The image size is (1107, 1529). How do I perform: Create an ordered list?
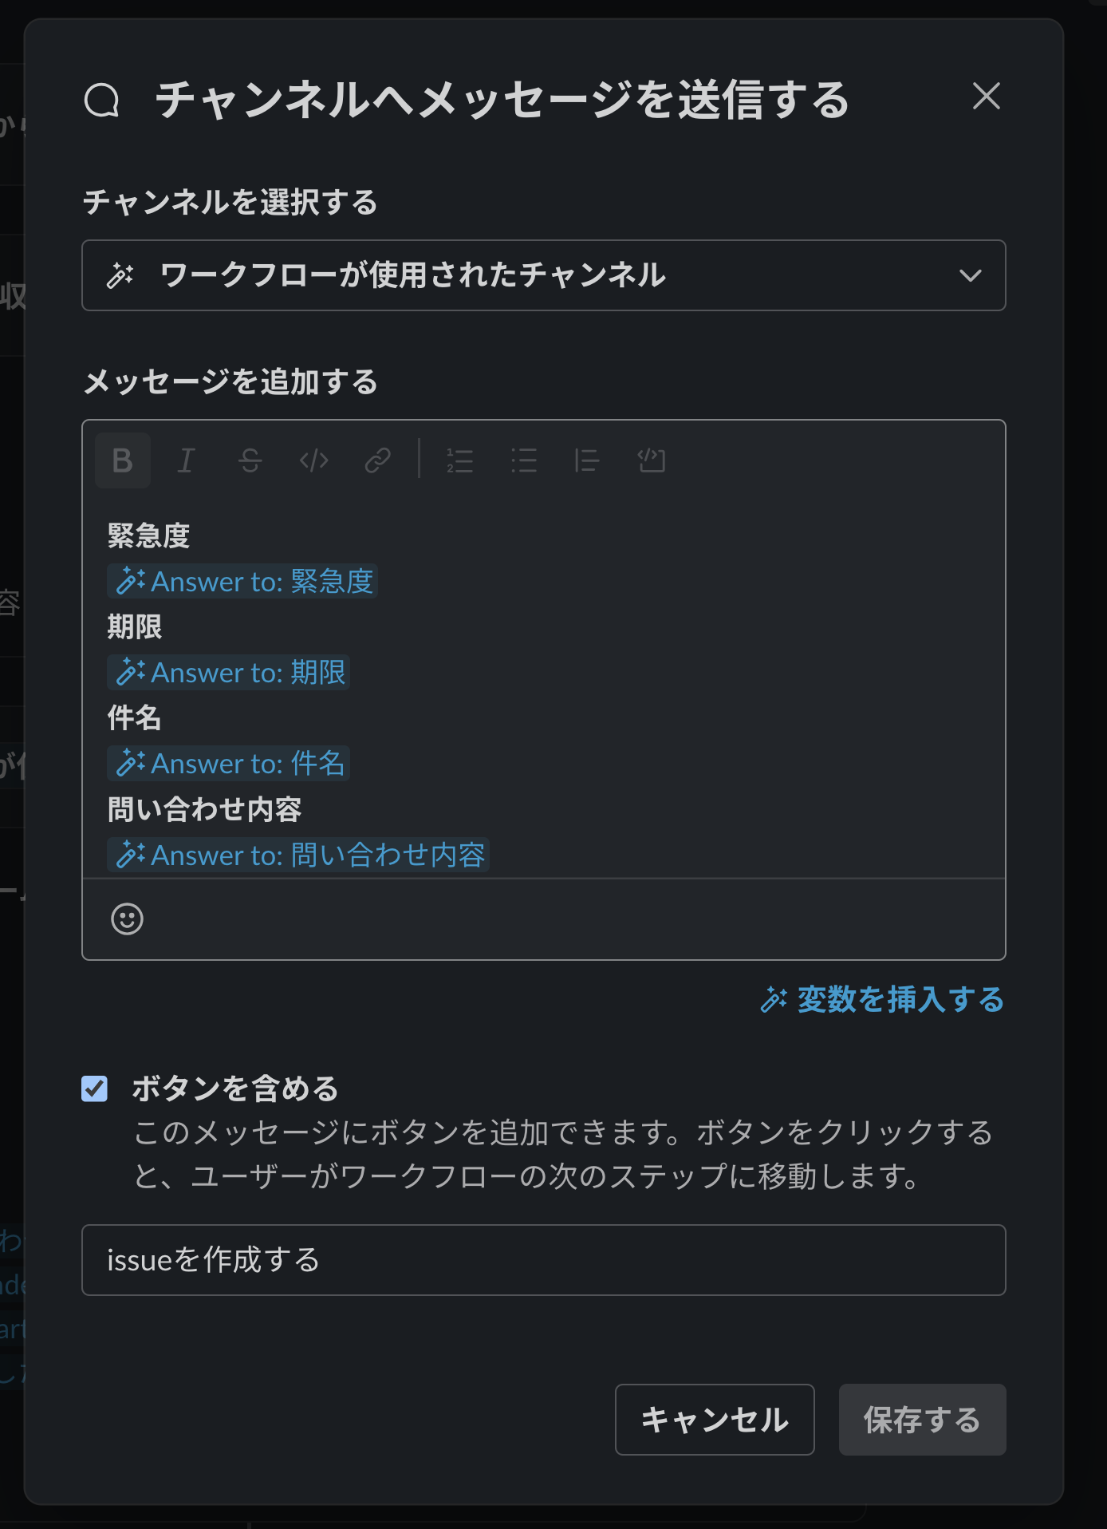460,460
